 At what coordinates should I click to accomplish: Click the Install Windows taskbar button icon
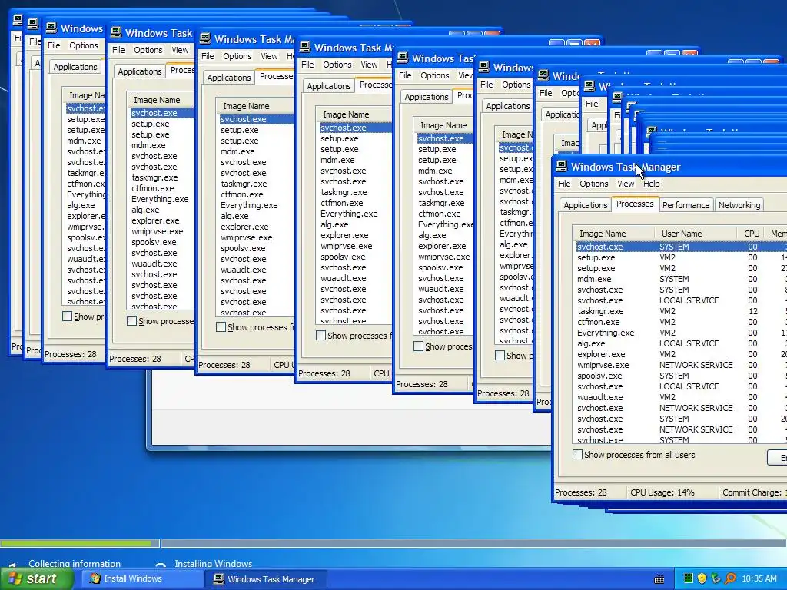click(95, 578)
